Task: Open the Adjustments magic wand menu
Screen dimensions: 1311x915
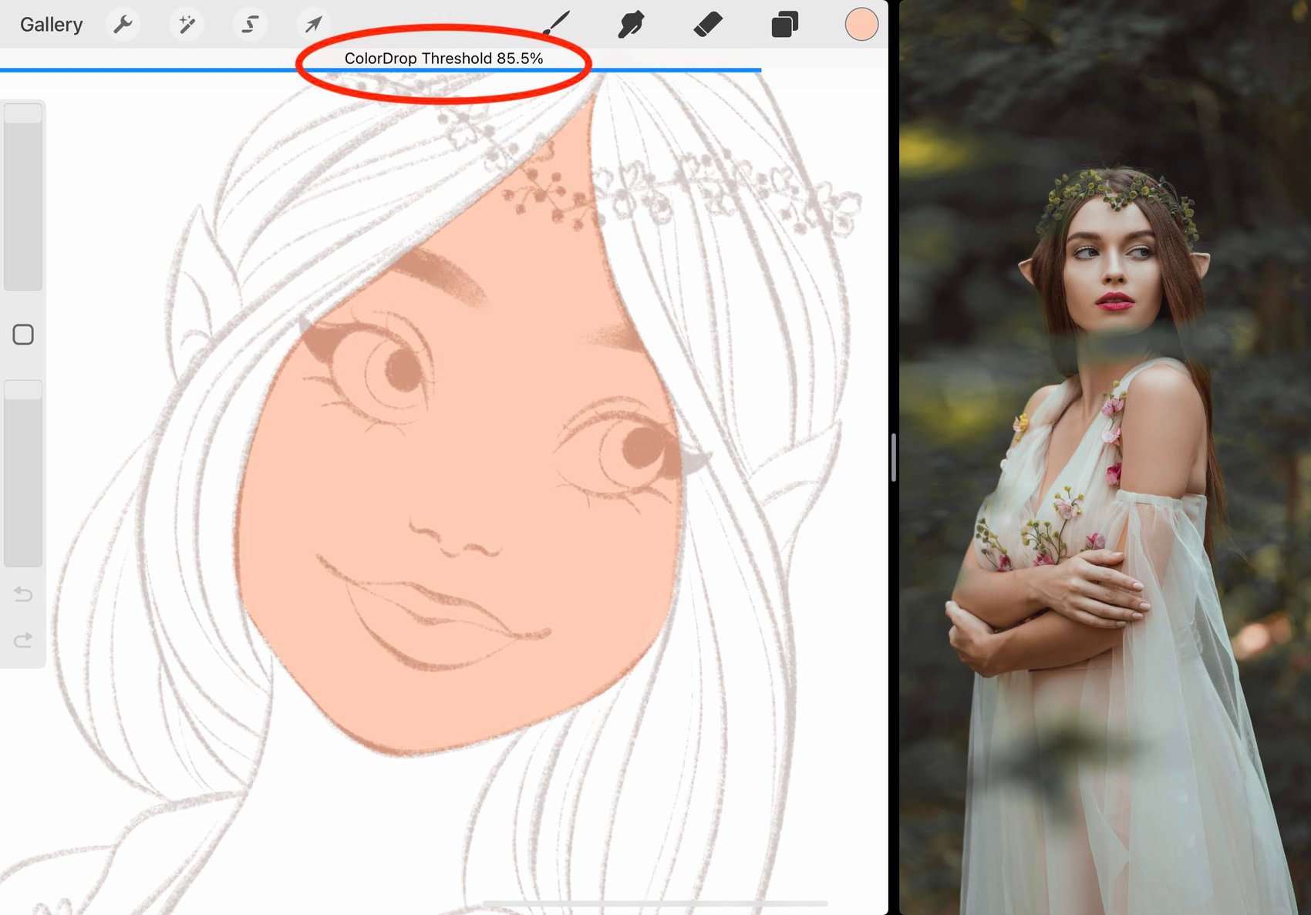Action: pos(187,25)
